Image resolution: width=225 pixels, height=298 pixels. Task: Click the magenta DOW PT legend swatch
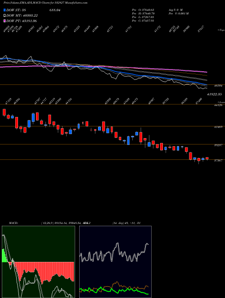tap(5, 21)
